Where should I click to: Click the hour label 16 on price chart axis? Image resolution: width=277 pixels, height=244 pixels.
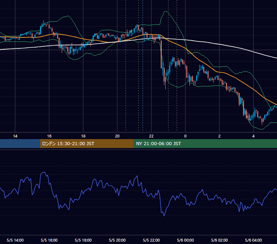tap(49, 136)
